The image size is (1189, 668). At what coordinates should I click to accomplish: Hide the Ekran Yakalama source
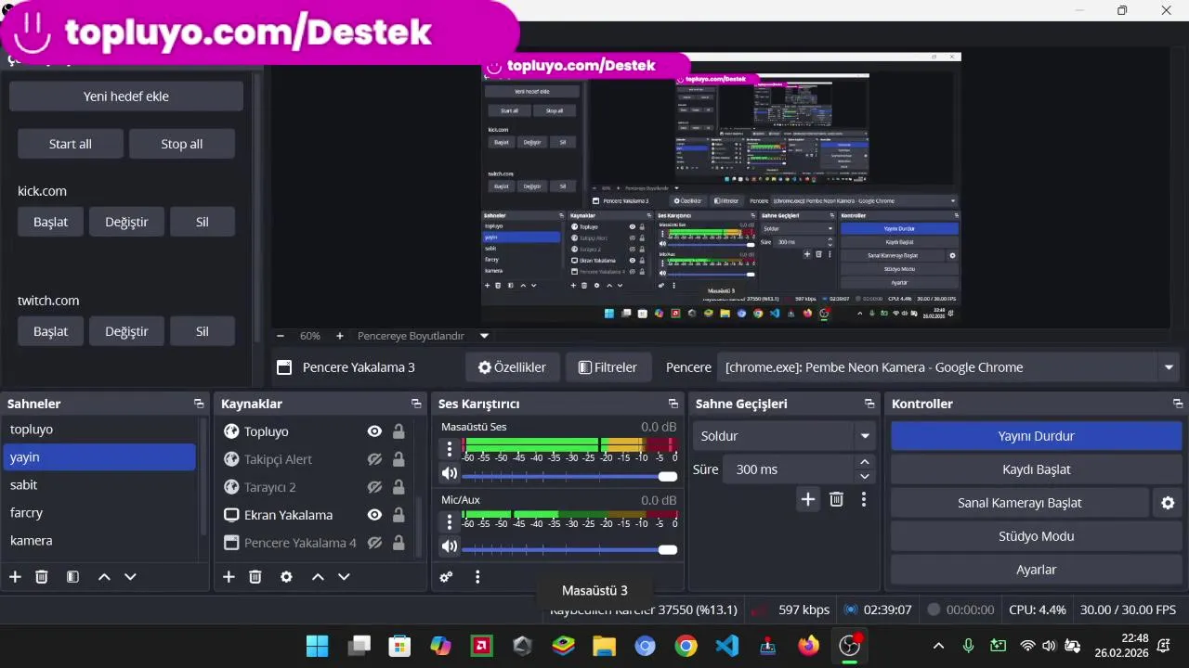[x=374, y=515]
